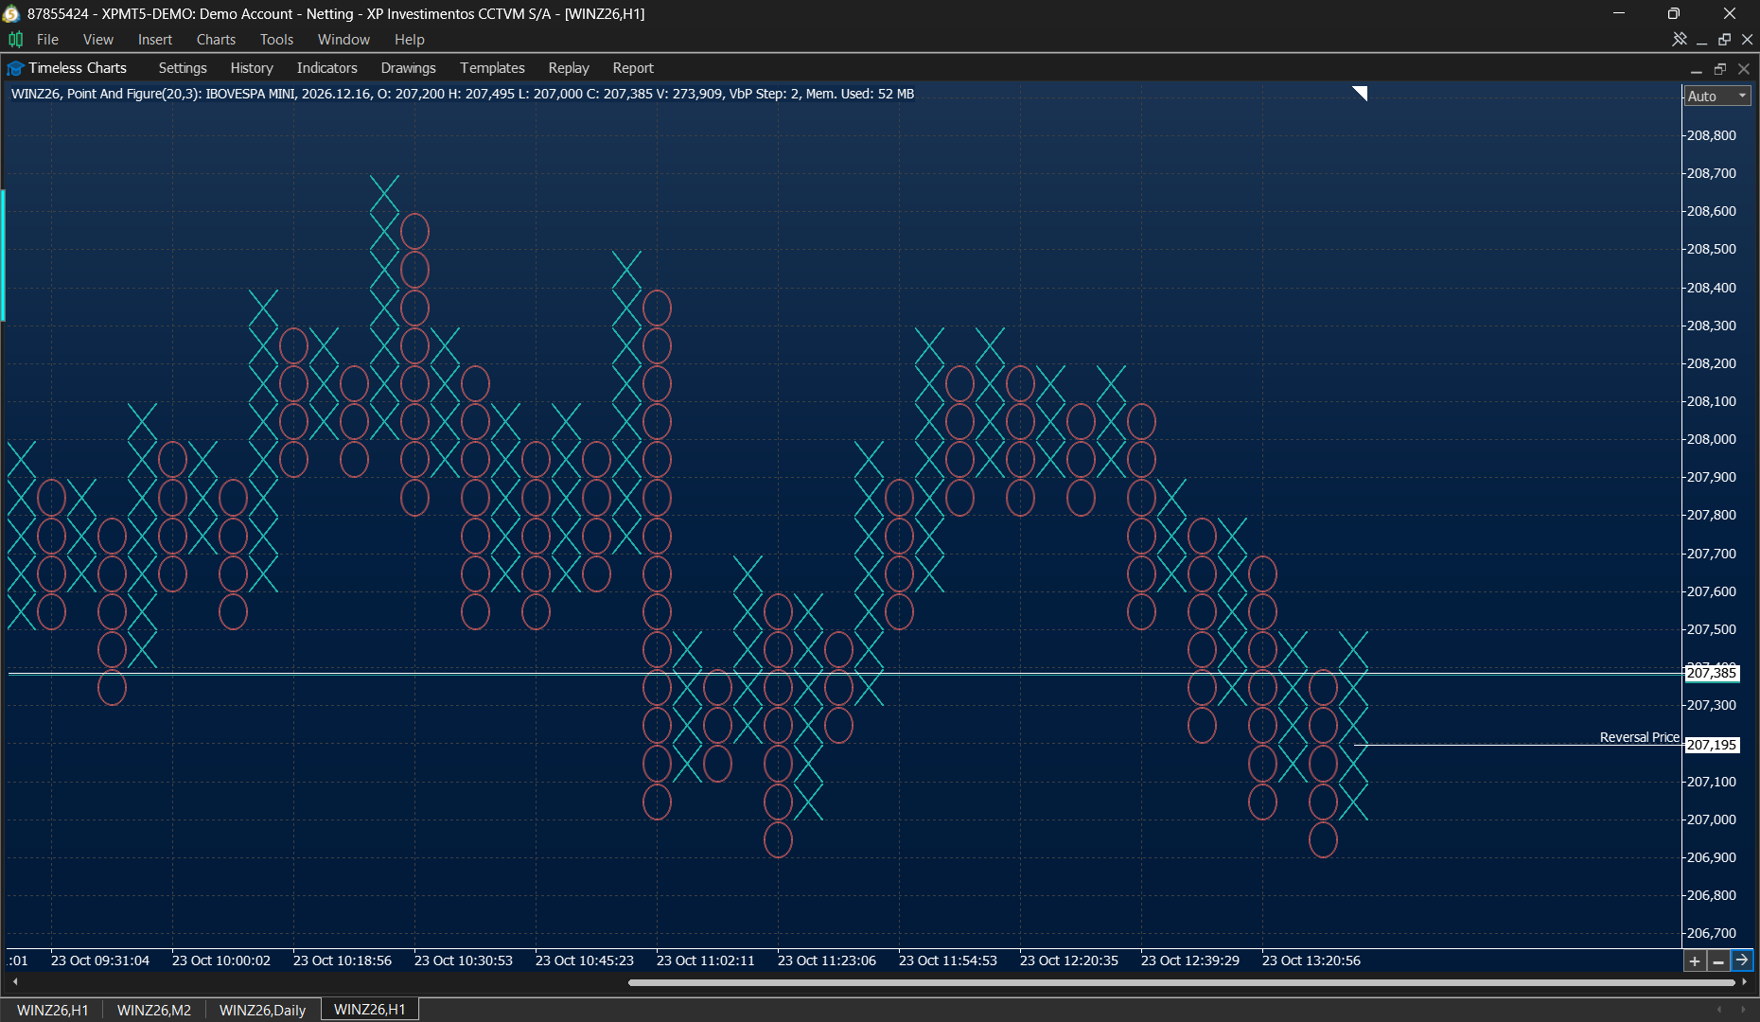Open the Templates menu
The image size is (1760, 1022).
492,68
